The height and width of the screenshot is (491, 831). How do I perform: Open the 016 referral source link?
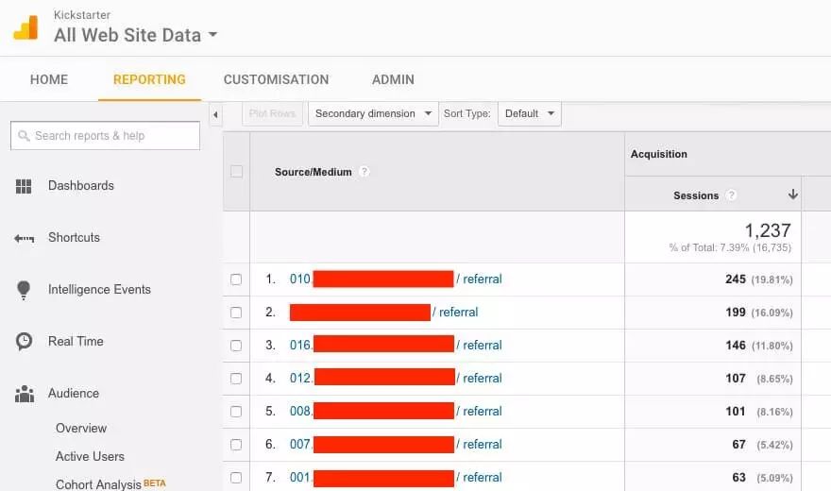pos(396,345)
